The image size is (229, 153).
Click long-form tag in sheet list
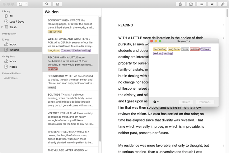pyautogui.click(x=54, y=50)
